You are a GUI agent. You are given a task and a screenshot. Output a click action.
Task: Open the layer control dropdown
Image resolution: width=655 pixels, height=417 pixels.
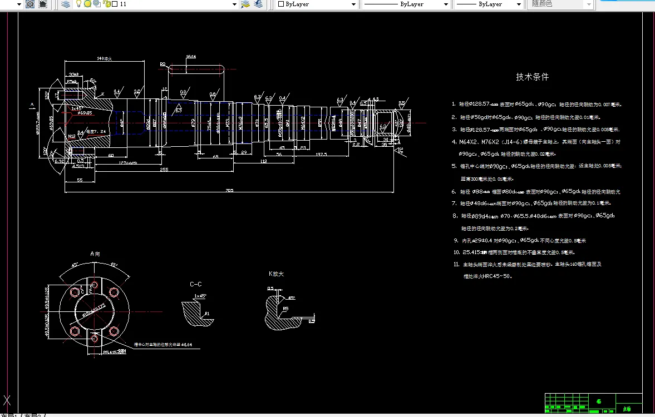[234, 4]
